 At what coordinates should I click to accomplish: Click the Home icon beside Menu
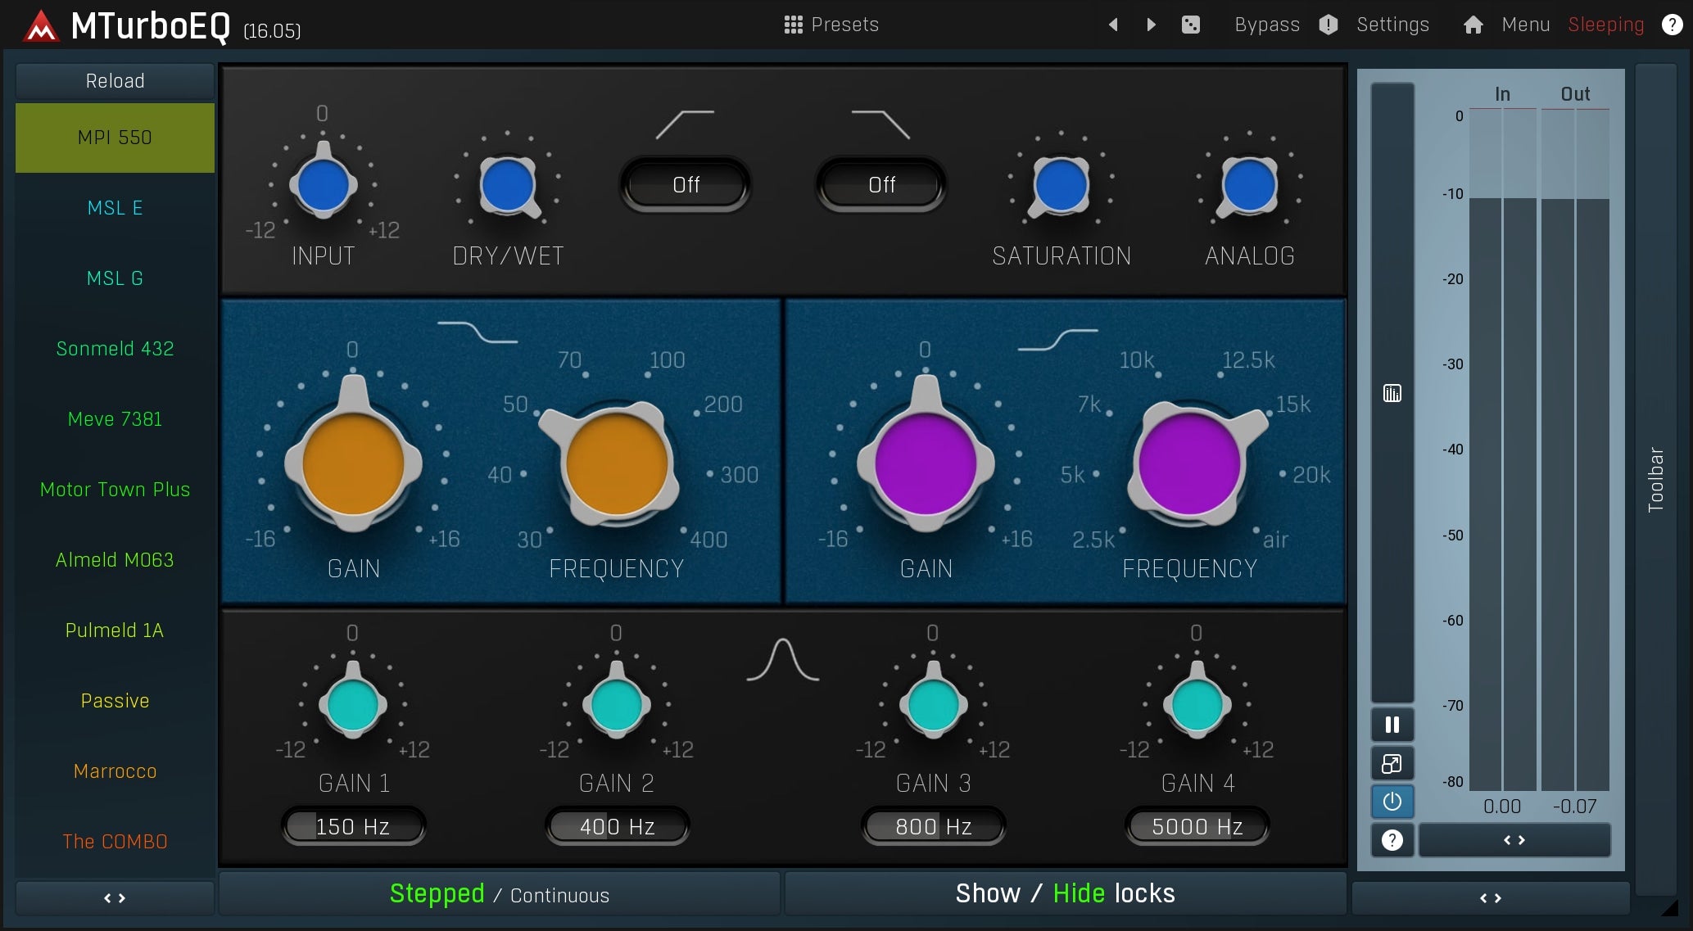1473,25
